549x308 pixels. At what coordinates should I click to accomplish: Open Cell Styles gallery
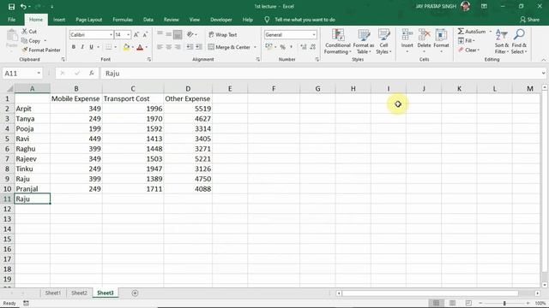click(x=383, y=42)
